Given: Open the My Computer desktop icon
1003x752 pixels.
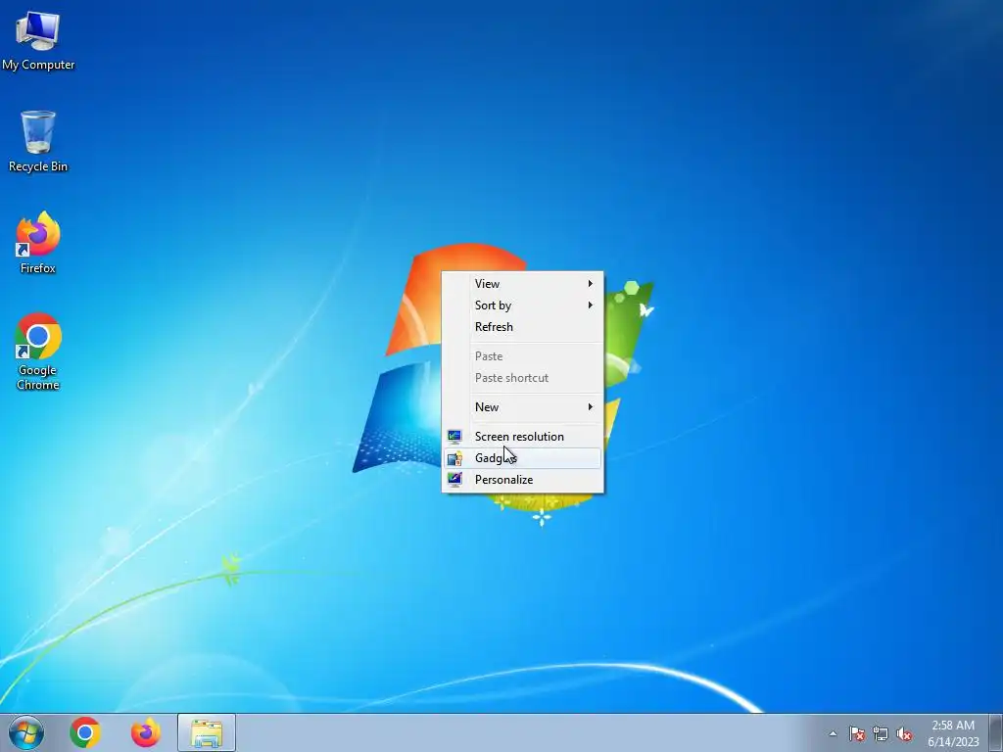Looking at the screenshot, I should (38, 41).
